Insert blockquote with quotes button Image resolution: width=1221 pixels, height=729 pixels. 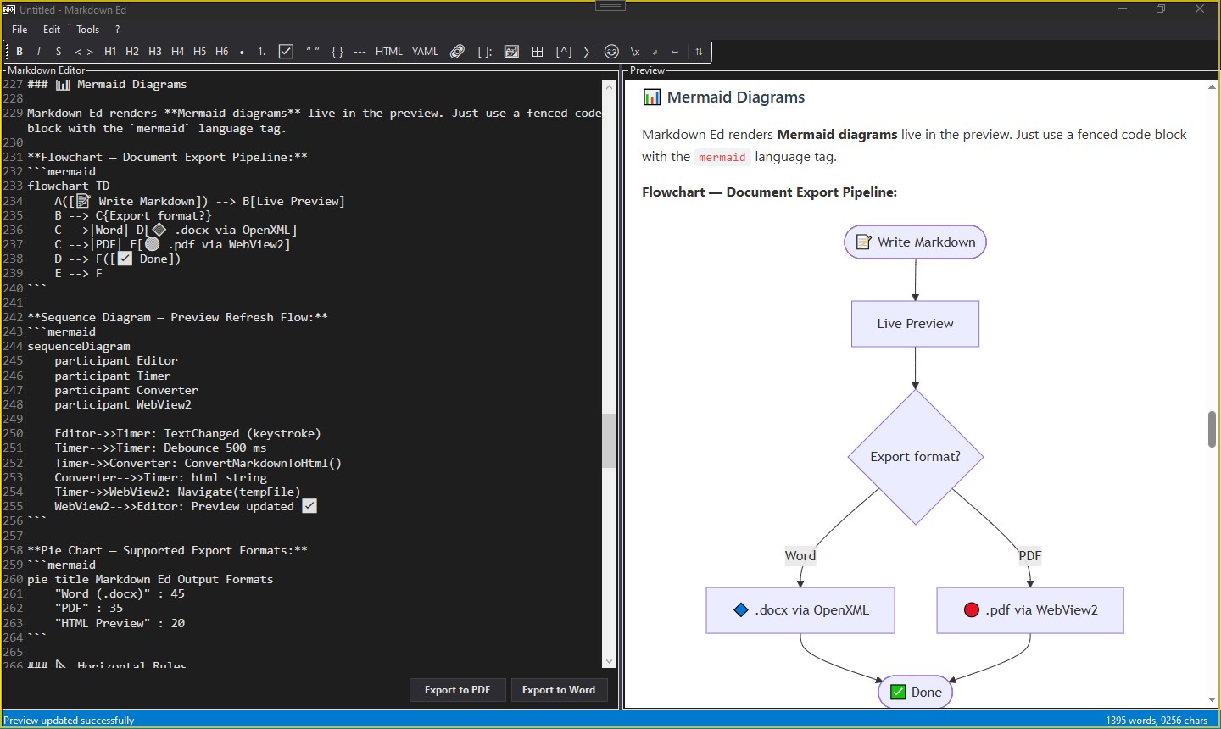click(x=313, y=52)
